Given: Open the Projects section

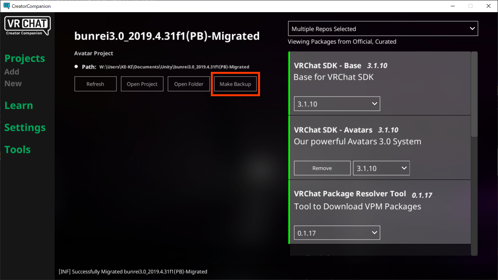Looking at the screenshot, I should 25,59.
